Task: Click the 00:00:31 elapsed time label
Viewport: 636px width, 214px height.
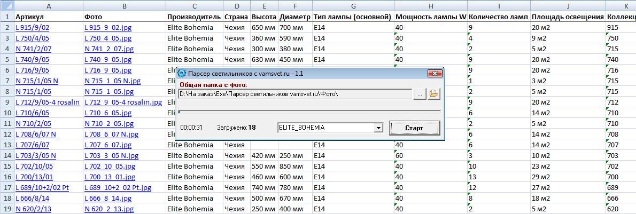Action: click(191, 127)
